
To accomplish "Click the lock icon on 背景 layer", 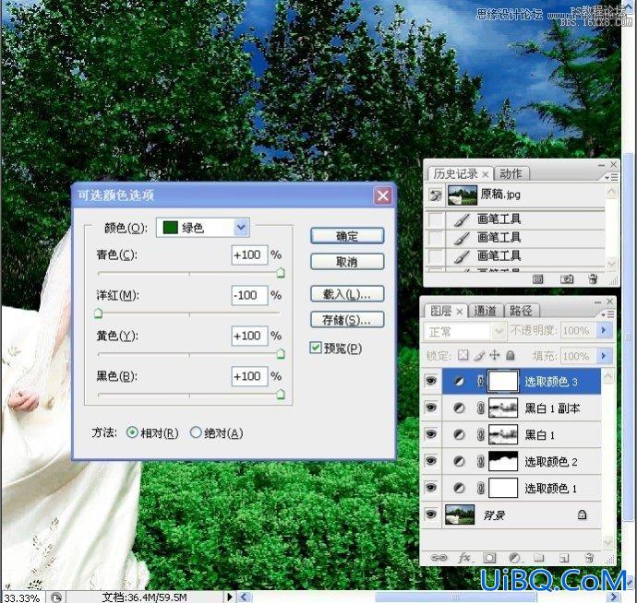I will tap(582, 514).
